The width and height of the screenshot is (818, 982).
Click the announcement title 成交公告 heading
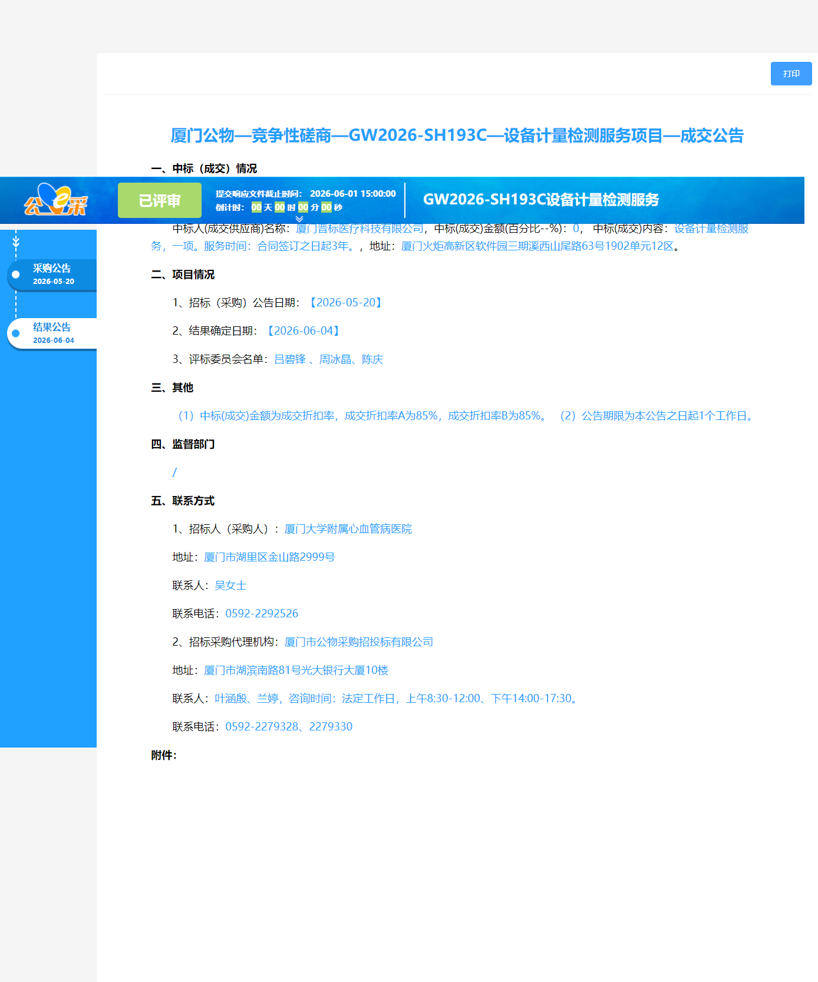pos(457,135)
